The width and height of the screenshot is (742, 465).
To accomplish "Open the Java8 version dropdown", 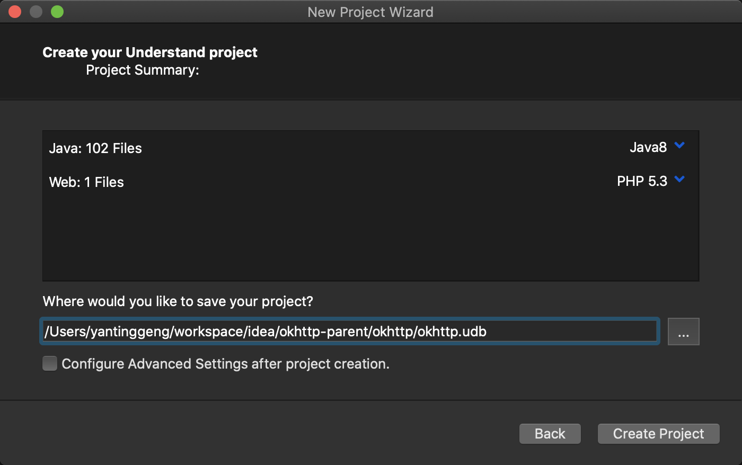I will pos(648,147).
